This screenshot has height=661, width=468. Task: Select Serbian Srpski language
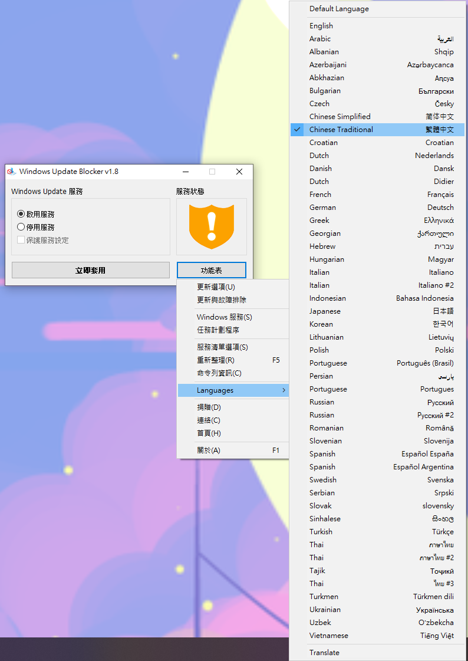377,493
